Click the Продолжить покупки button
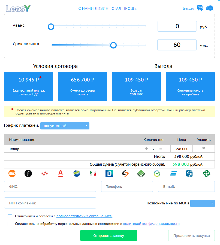Viewport: 220px width, 245px height. pyautogui.click(x=191, y=235)
